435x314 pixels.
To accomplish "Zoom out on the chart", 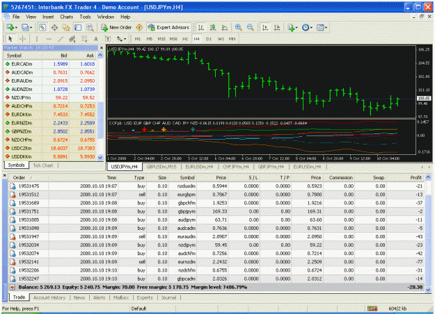I will click(x=251, y=27).
